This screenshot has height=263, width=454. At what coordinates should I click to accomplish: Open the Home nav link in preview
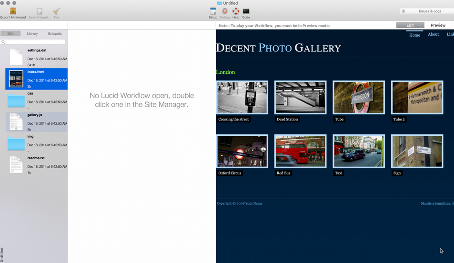tap(414, 35)
